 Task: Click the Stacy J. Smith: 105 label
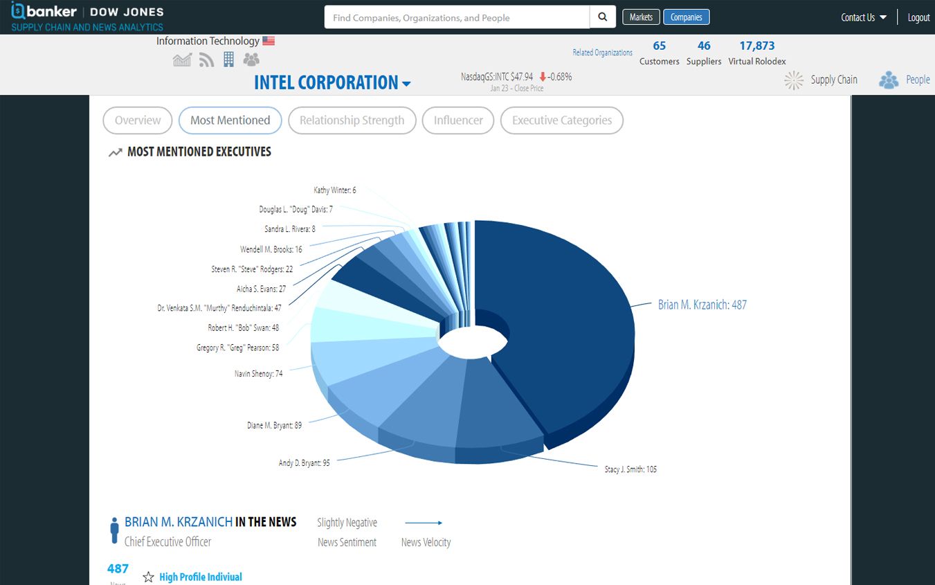click(630, 469)
